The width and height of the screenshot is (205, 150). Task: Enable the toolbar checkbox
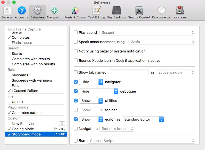point(76,110)
